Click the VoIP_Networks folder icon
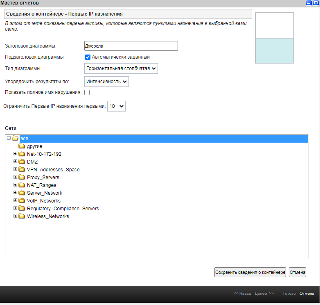320x305 pixels. pyautogui.click(x=22, y=200)
